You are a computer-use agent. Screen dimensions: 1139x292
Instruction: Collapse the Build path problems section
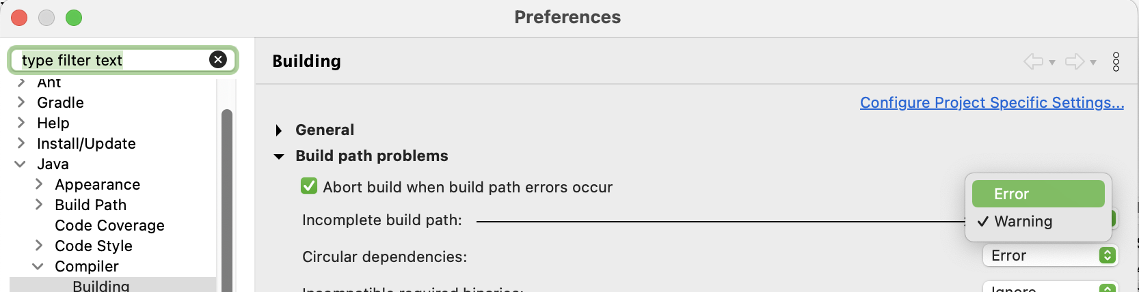pos(279,156)
